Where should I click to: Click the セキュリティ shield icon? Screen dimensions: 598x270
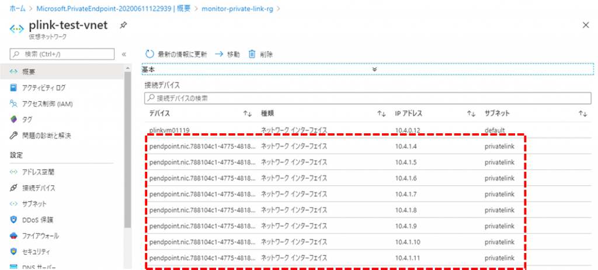(x=14, y=252)
